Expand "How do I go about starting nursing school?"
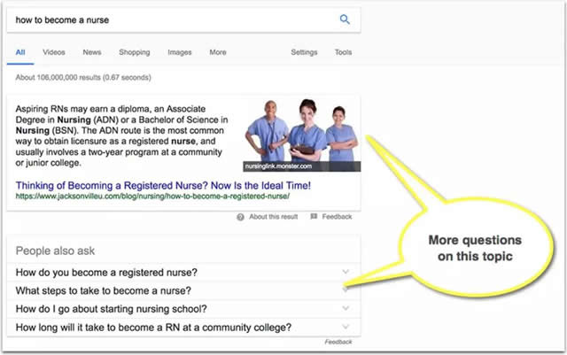 (346, 308)
